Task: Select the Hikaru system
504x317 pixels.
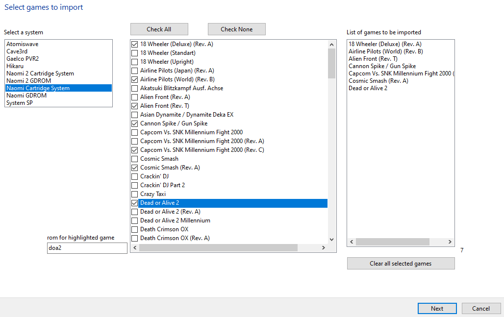Action: [58, 66]
